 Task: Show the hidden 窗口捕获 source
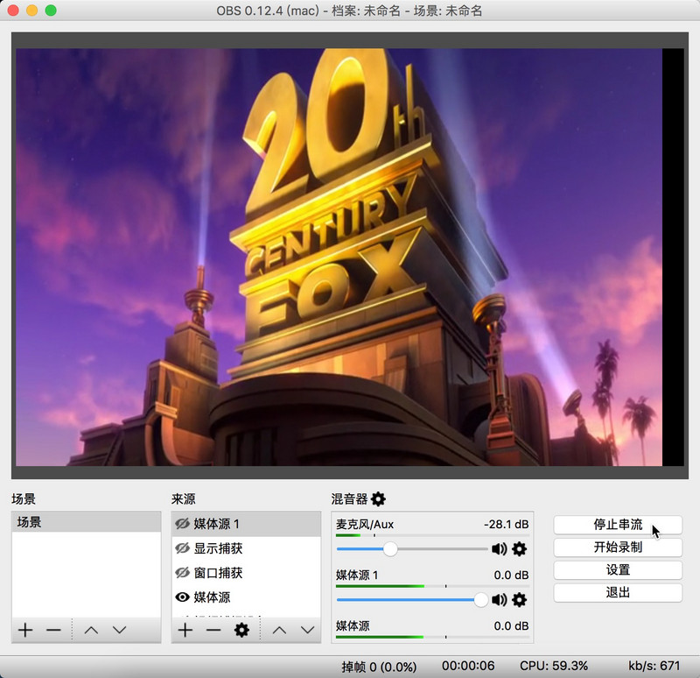182,573
